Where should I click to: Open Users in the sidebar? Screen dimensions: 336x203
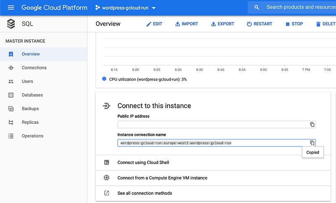pyautogui.click(x=44, y=81)
